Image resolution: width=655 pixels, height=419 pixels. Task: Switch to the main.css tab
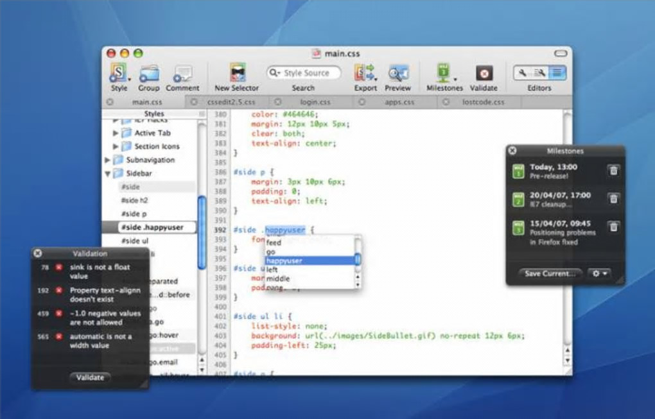click(x=147, y=102)
